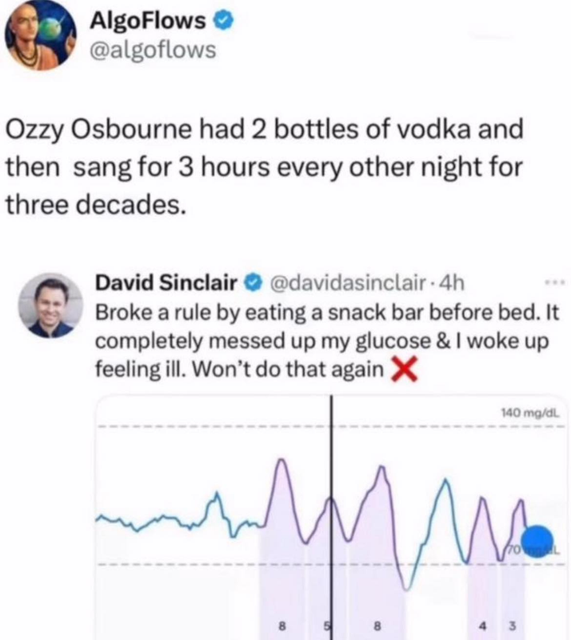This screenshot has height=640, width=571.
Task: Select the first tall glucose spike peak
Action: (x=282, y=462)
